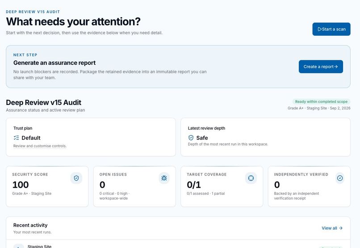The height and width of the screenshot is (248, 360).
Task: Click the DEEP REVIEW V15 AUDIT breadcrumb label
Action: (33, 12)
